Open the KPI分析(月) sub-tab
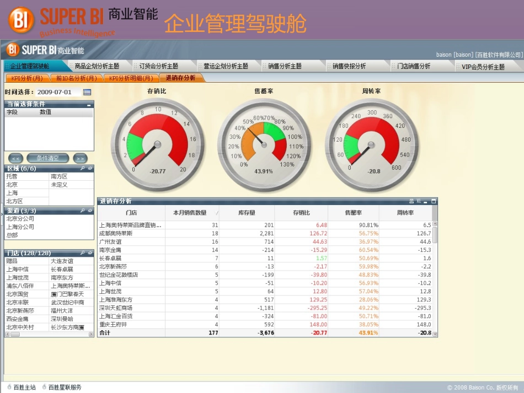The image size is (524, 393). click(27, 78)
